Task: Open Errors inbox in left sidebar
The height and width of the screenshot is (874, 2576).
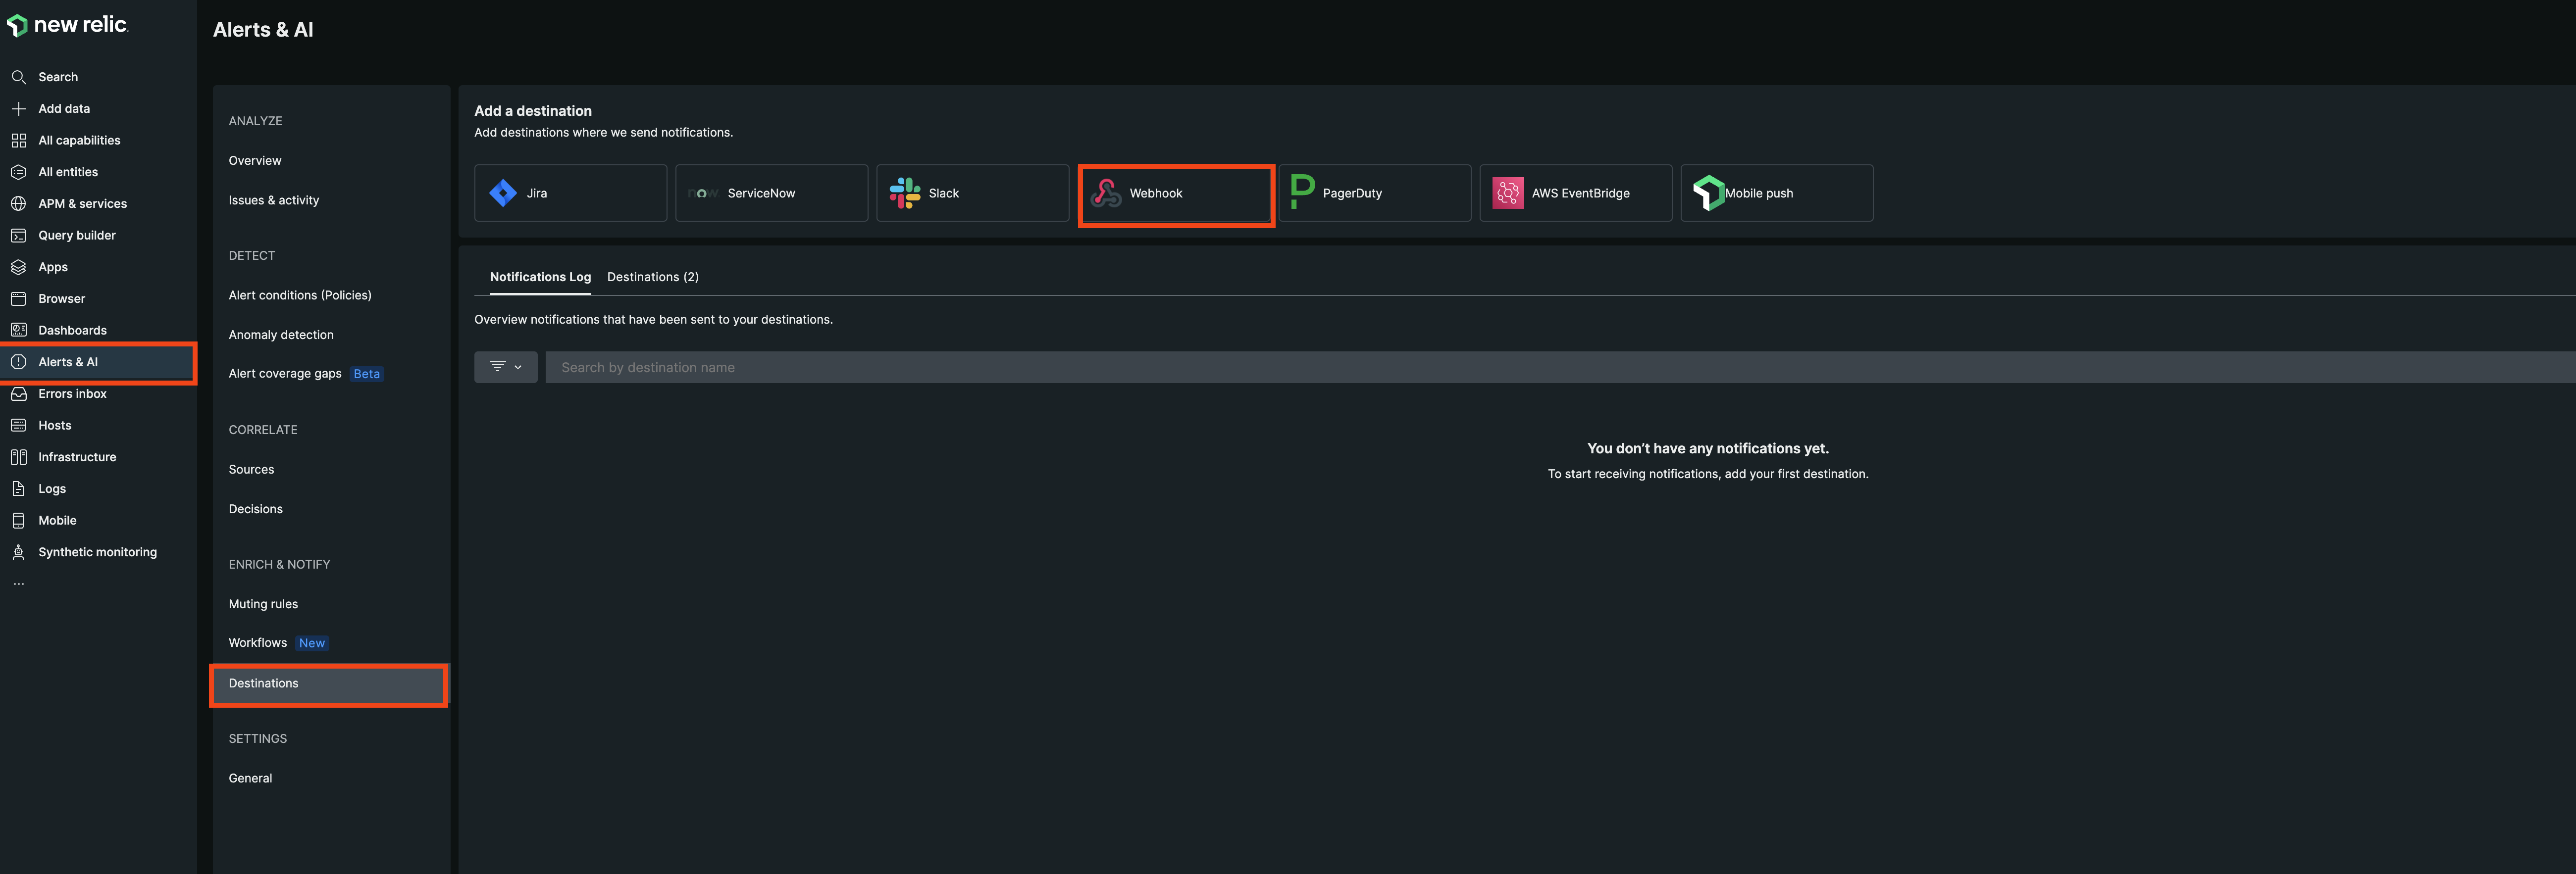Action: [x=72, y=393]
